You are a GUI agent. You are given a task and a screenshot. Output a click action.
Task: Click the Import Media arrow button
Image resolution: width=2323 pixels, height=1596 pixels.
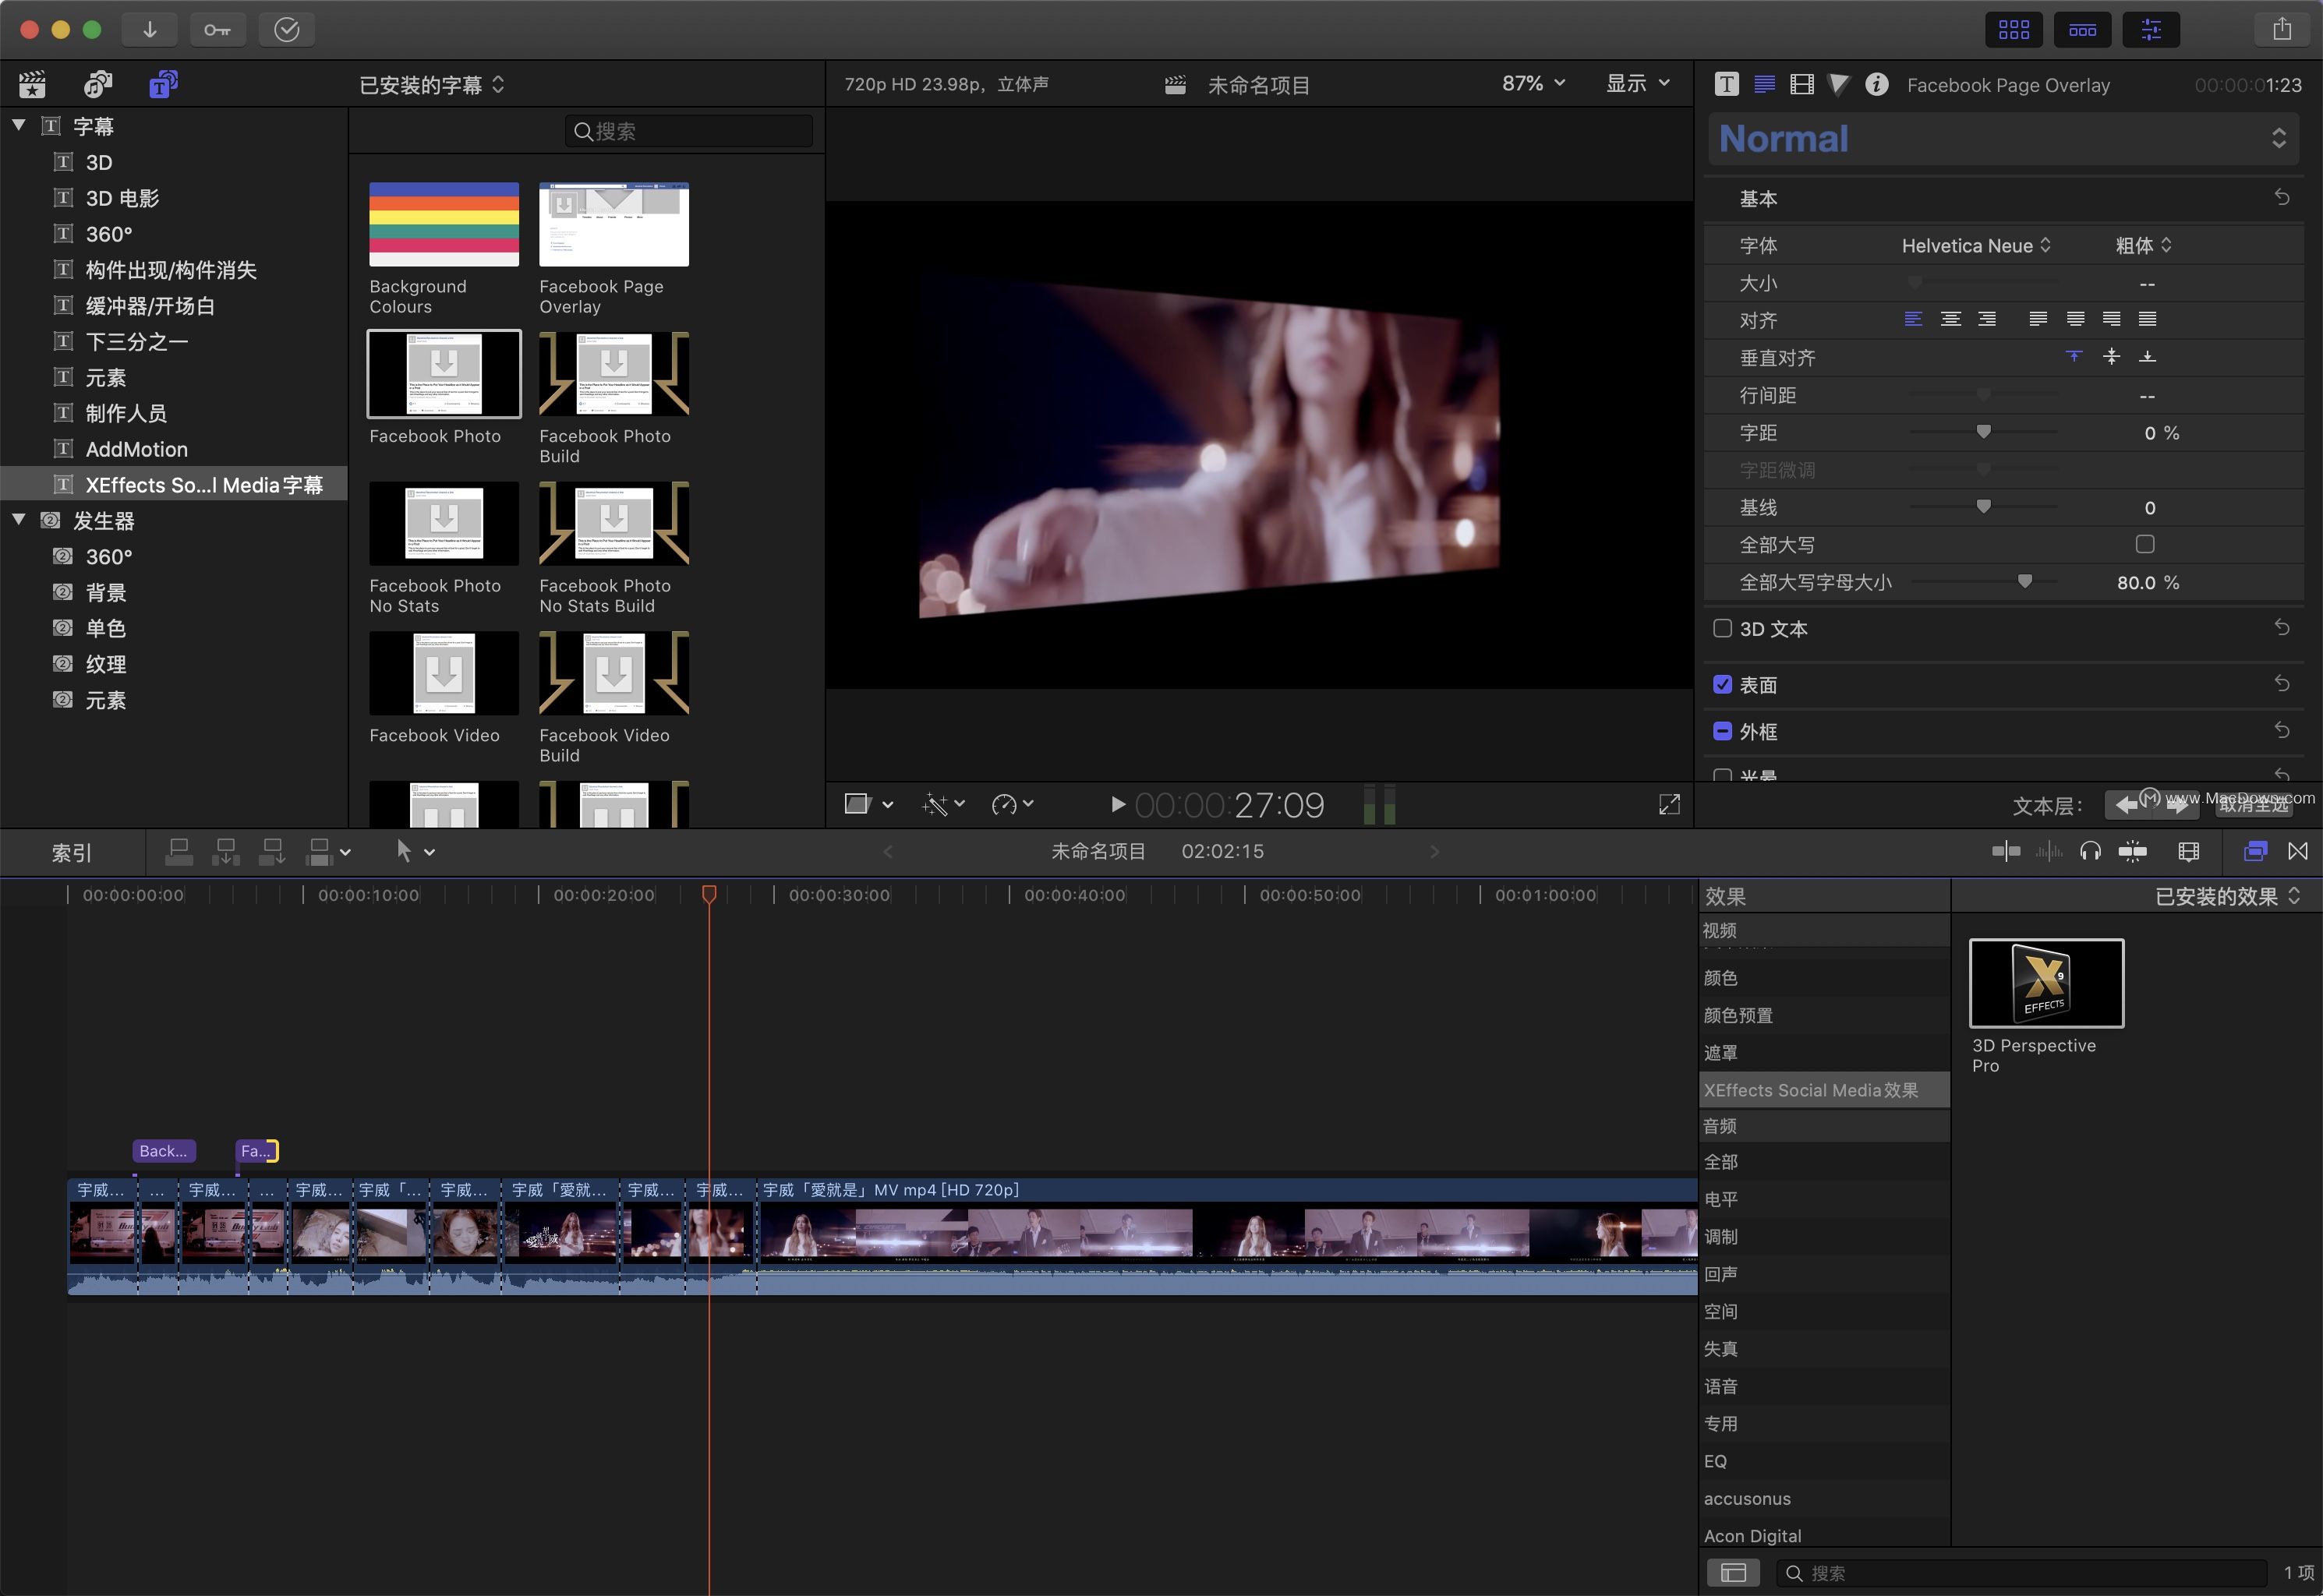[x=149, y=30]
